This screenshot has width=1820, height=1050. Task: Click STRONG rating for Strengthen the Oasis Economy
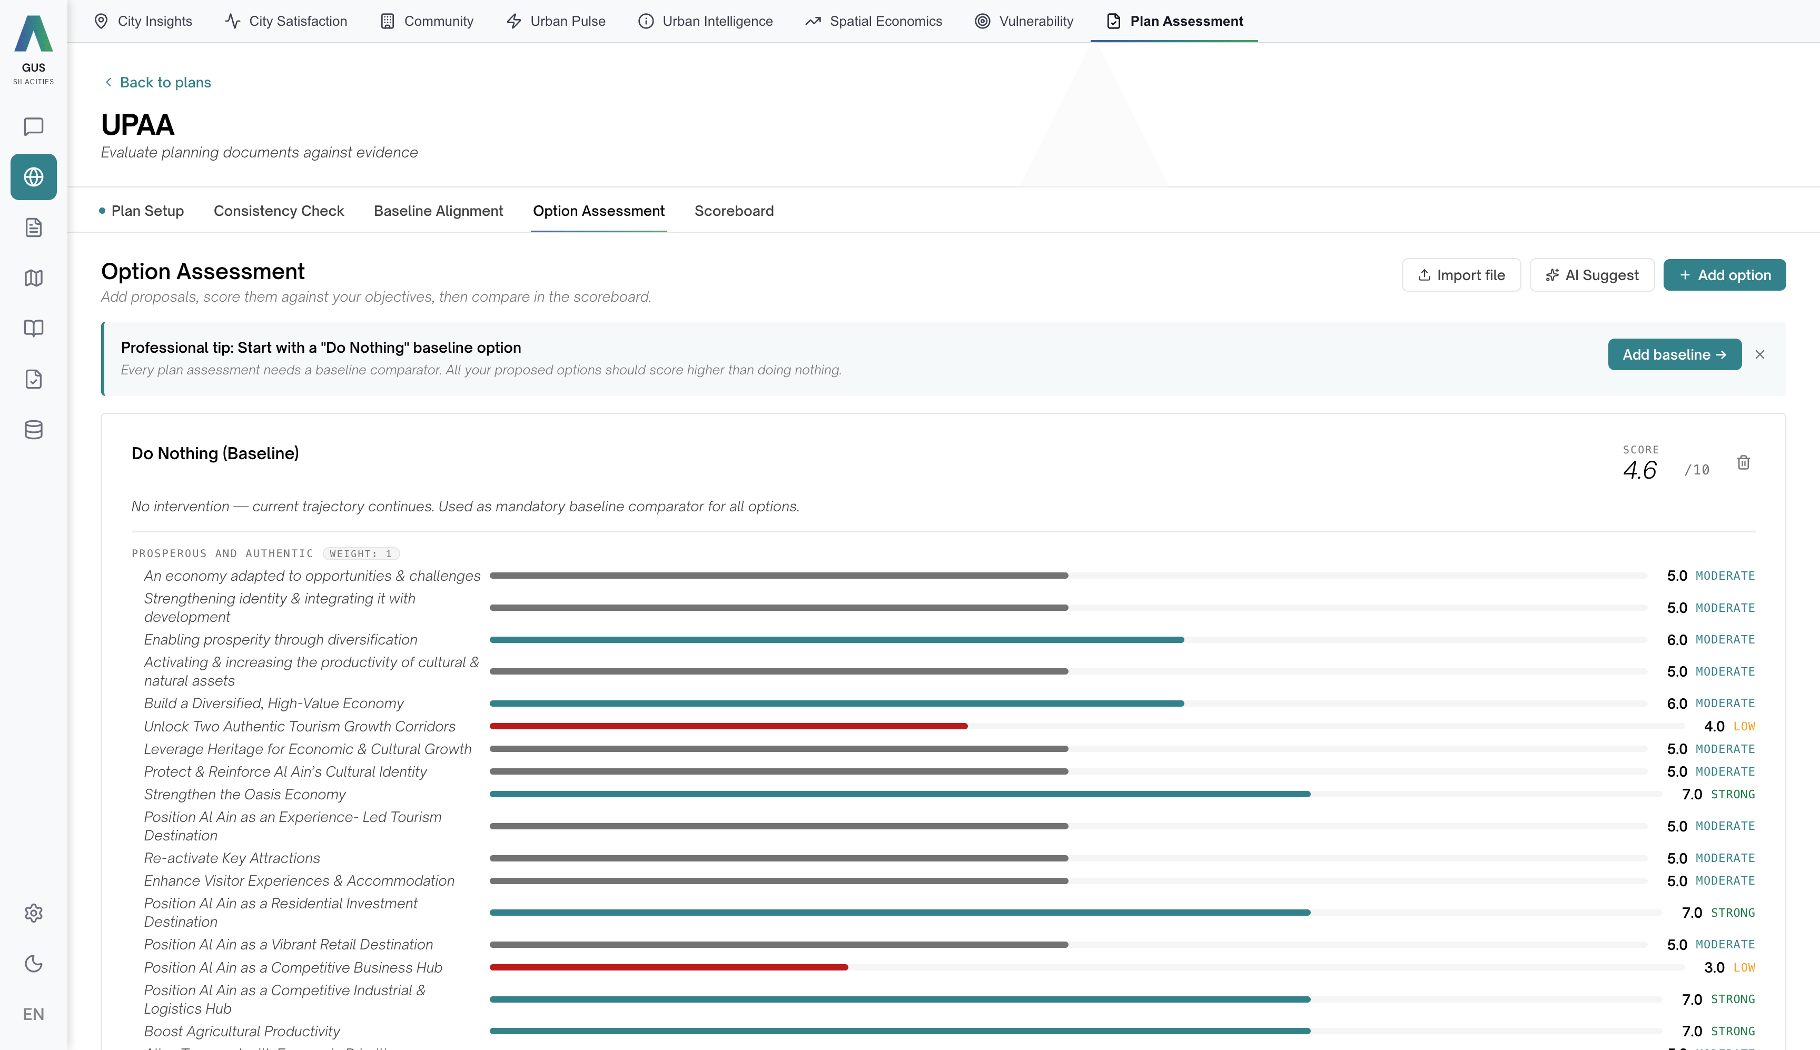tap(1733, 794)
